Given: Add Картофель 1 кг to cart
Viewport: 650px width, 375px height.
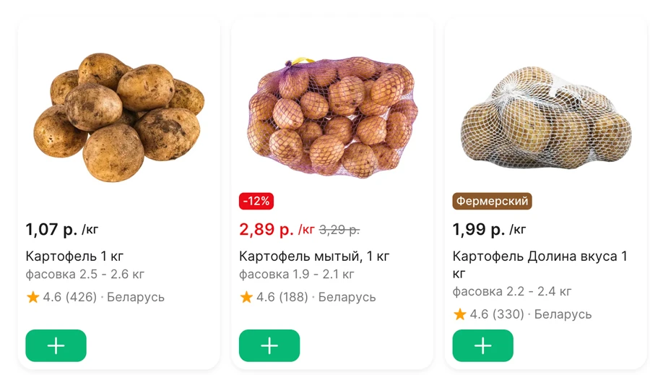Looking at the screenshot, I should pos(56,345).
